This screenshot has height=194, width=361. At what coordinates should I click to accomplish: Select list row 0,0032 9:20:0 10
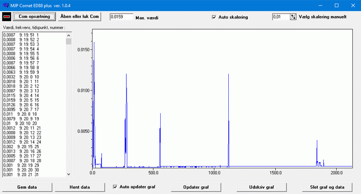pos(34,77)
